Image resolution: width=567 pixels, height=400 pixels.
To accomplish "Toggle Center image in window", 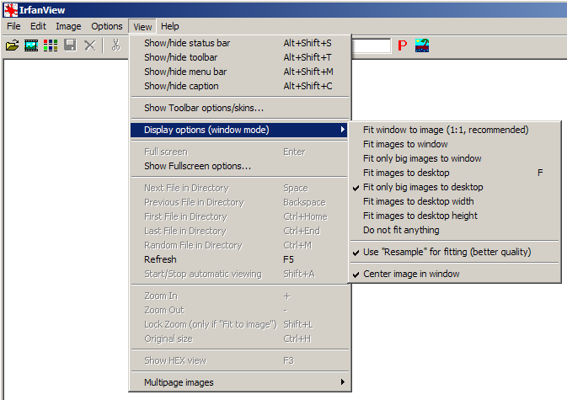I will [455, 274].
